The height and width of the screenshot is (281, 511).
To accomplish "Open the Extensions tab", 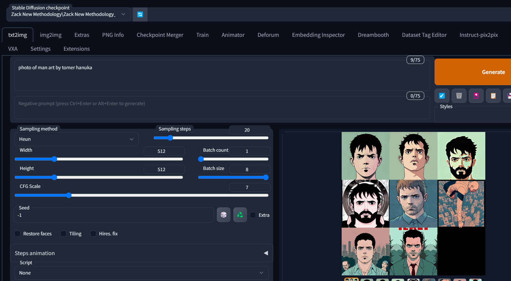I will 77,49.
